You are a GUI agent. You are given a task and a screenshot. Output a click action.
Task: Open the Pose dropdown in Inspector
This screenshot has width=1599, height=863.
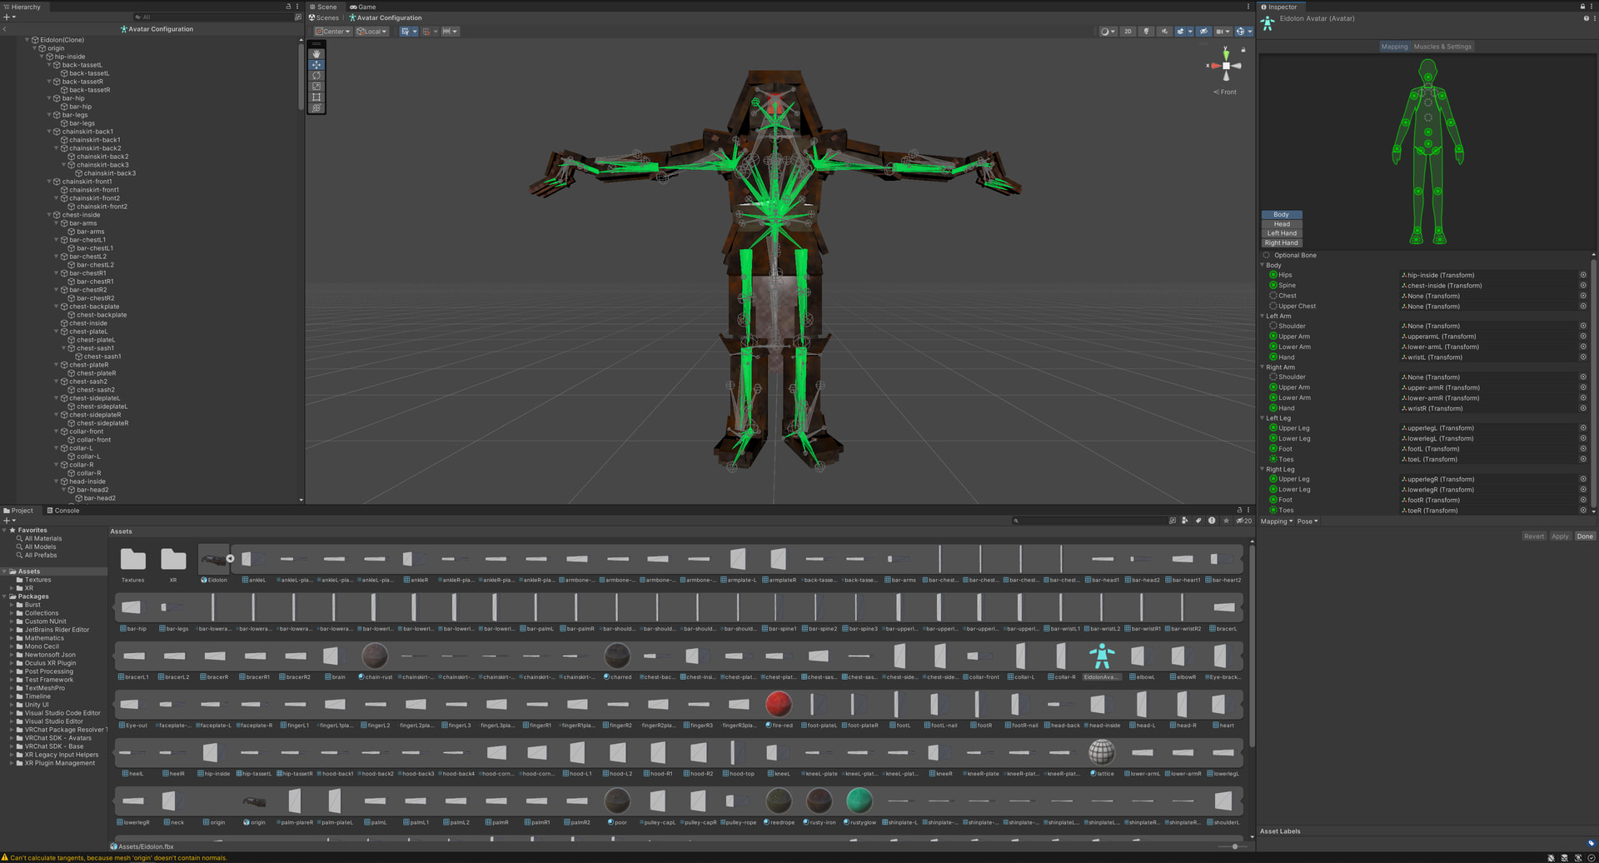[x=1308, y=521]
